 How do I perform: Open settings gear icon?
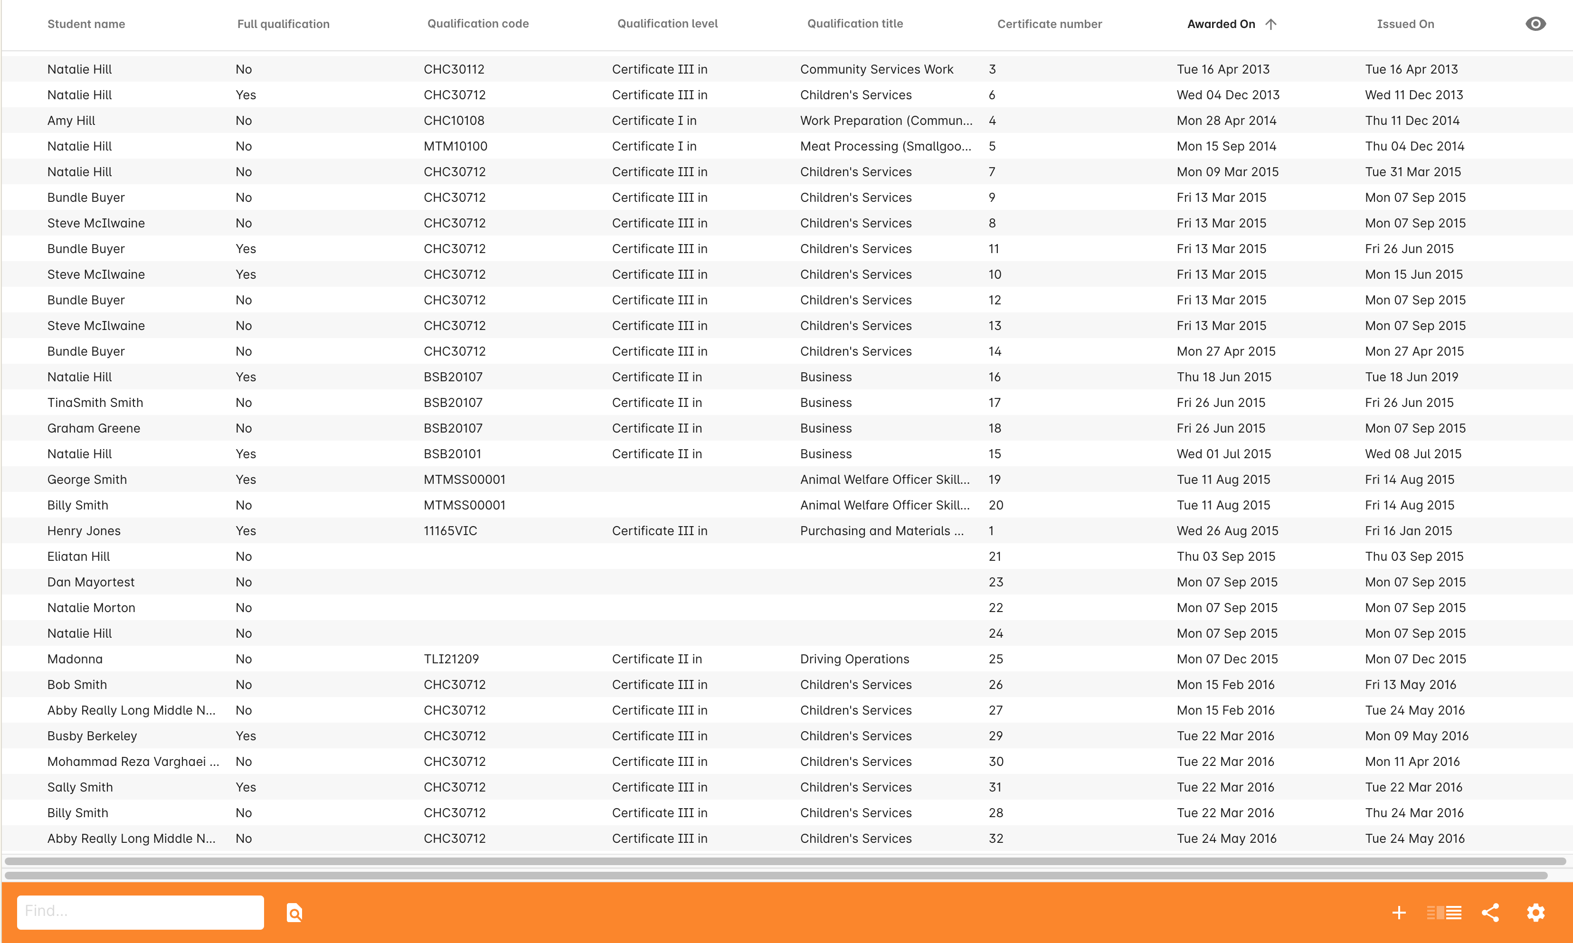(1535, 913)
